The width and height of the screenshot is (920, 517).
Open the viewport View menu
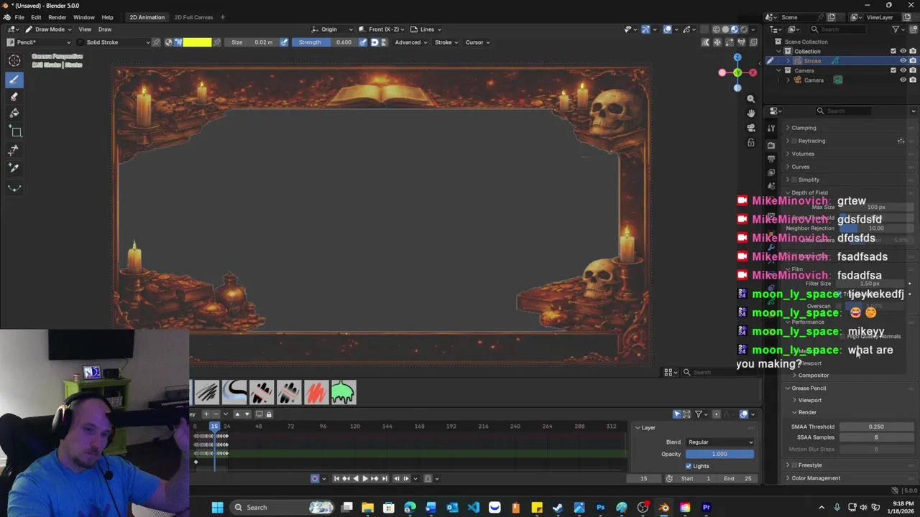[x=85, y=29]
